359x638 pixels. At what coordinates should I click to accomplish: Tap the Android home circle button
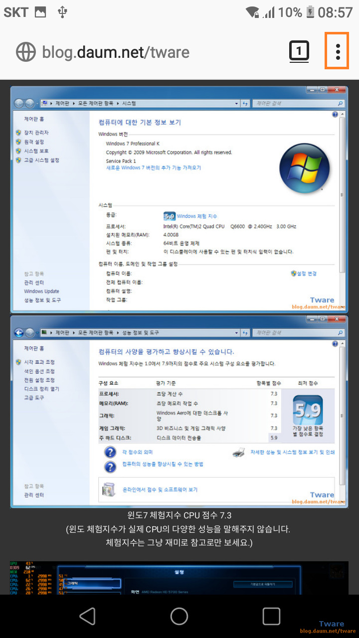click(x=179, y=617)
